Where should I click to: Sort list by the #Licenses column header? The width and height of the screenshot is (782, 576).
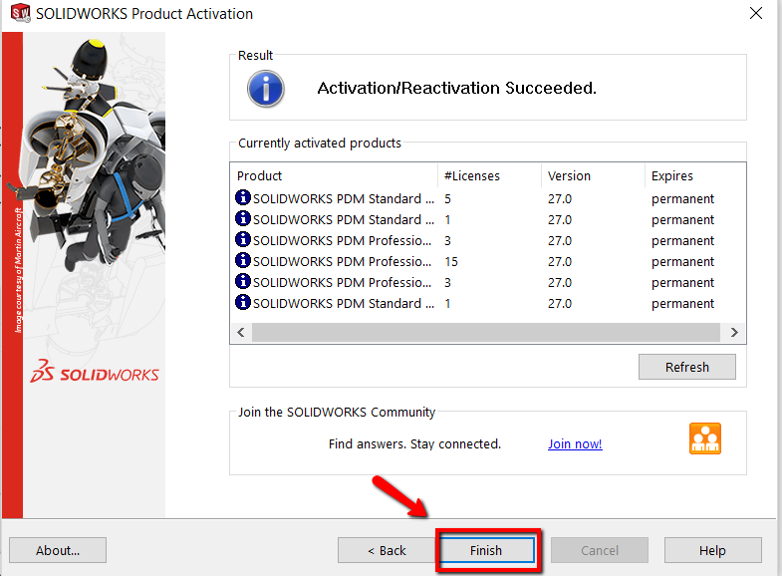coord(490,175)
